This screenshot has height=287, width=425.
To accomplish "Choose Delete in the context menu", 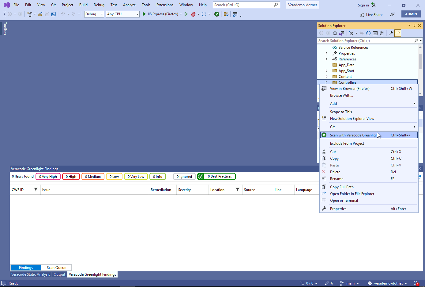I will [x=369, y=172].
